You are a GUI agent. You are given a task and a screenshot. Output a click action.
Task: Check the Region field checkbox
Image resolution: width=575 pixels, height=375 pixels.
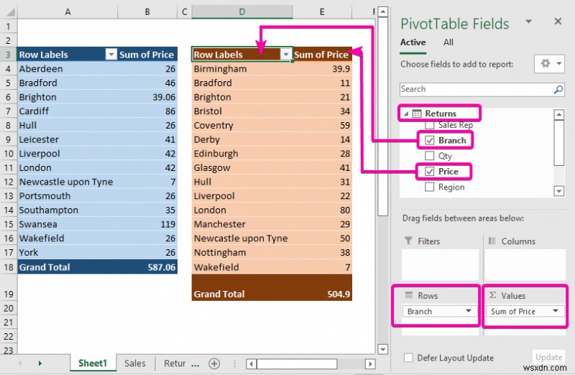coord(429,187)
